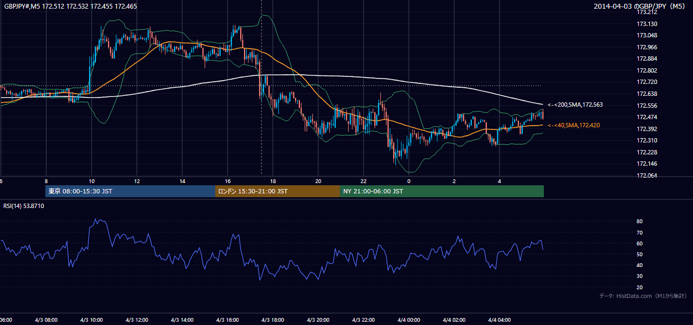The image size is (693, 325).
Task: Click price level 172.146 on the axis
Action: coord(647,164)
